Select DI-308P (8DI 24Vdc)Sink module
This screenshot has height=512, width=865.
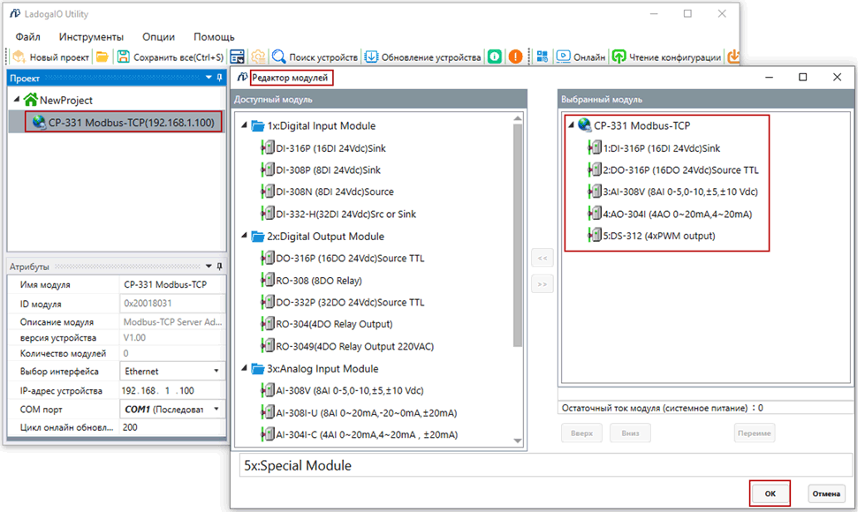(328, 170)
